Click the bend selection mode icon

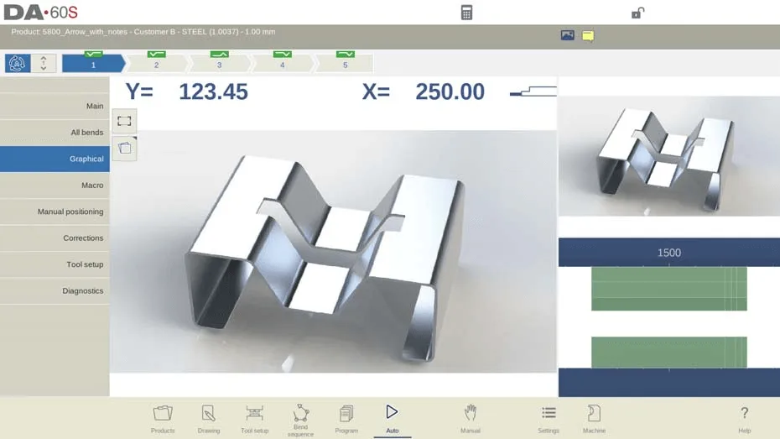pyautogui.click(x=18, y=64)
